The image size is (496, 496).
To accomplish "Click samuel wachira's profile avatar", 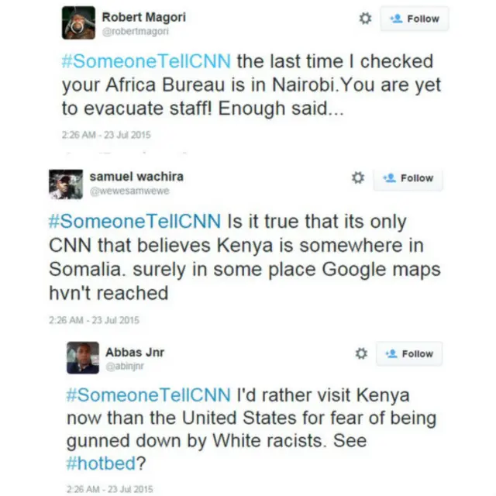I will point(65,184).
